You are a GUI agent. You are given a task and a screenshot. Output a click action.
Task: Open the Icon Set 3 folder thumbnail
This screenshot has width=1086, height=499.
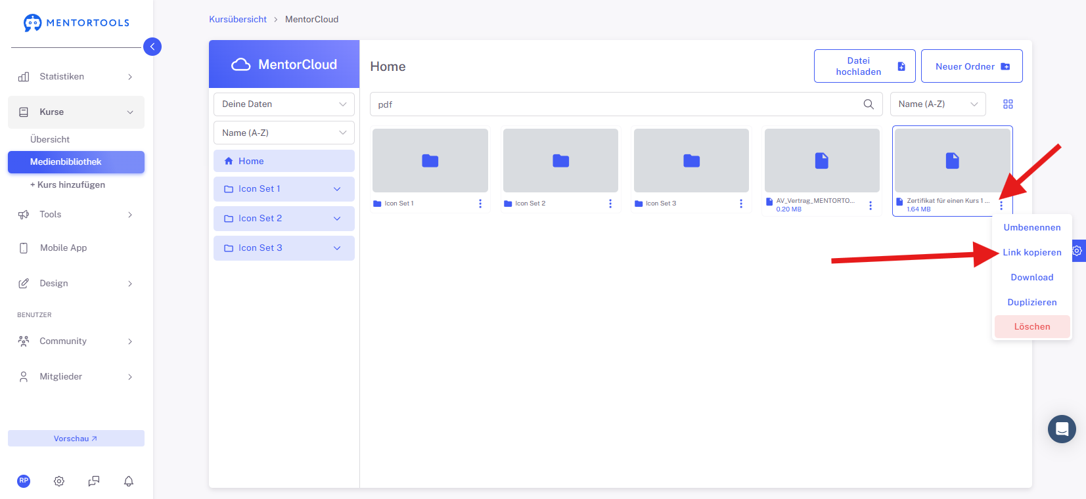[691, 161]
